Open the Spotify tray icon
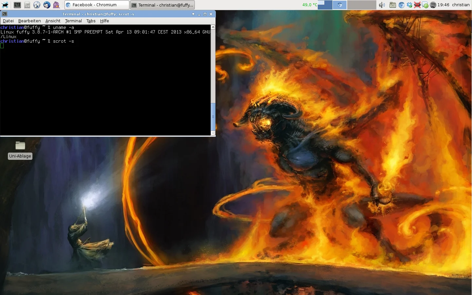 pos(433,5)
